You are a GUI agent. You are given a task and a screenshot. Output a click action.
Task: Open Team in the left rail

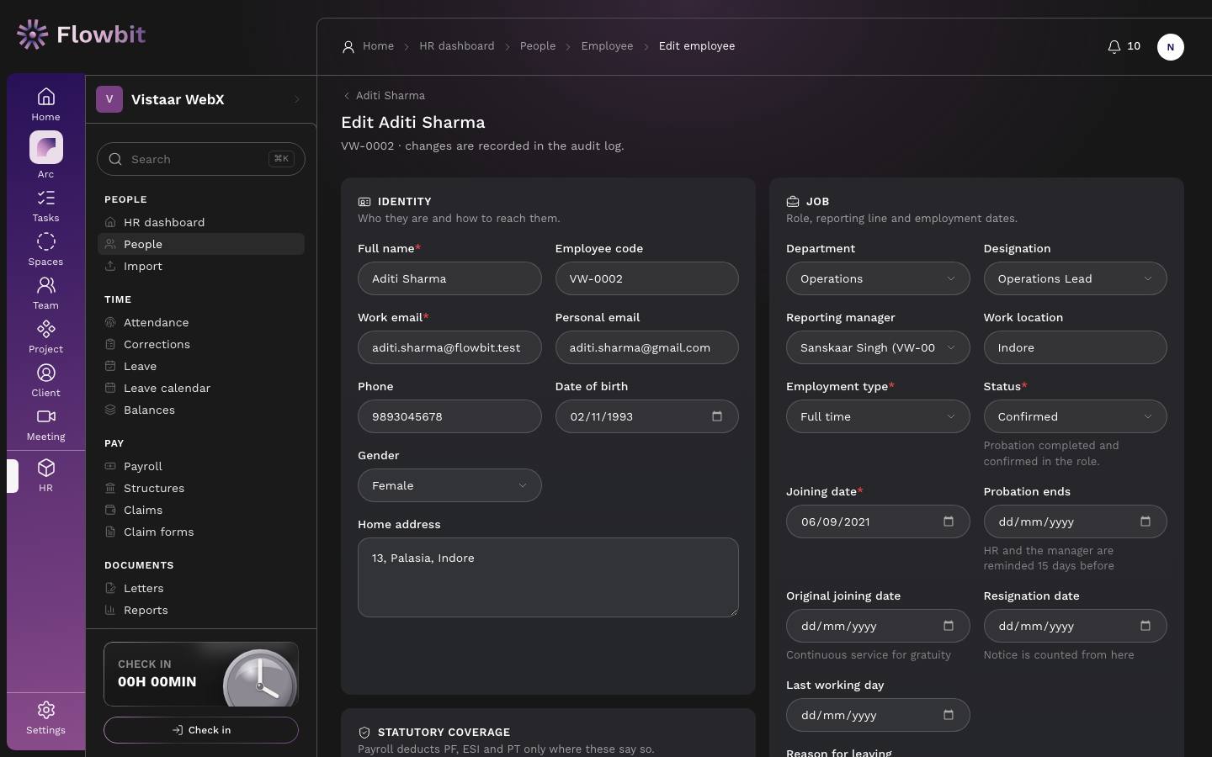point(45,293)
